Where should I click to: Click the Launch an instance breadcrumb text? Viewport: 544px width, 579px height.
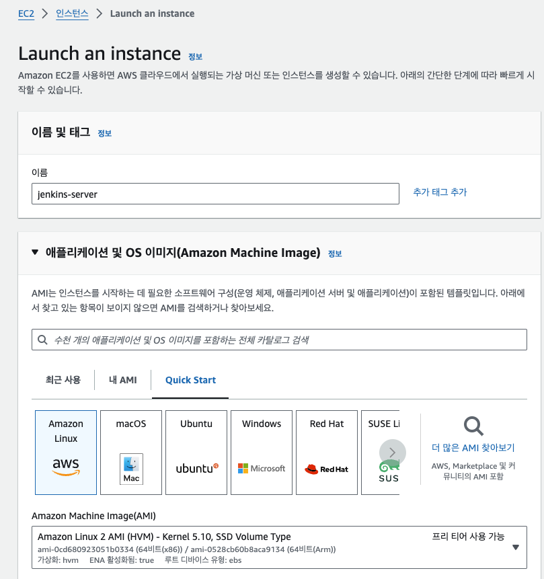pos(152,13)
